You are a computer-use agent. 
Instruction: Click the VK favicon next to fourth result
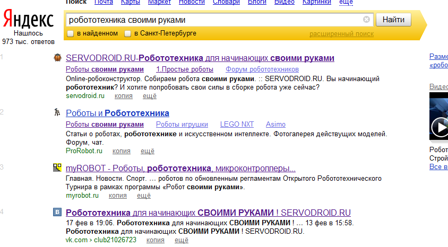point(57,212)
